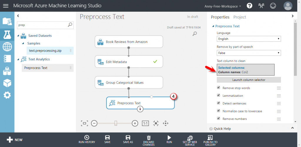The image size is (301, 147).
Task: Click Preprocess Text output port 1
Action: tap(140, 109)
